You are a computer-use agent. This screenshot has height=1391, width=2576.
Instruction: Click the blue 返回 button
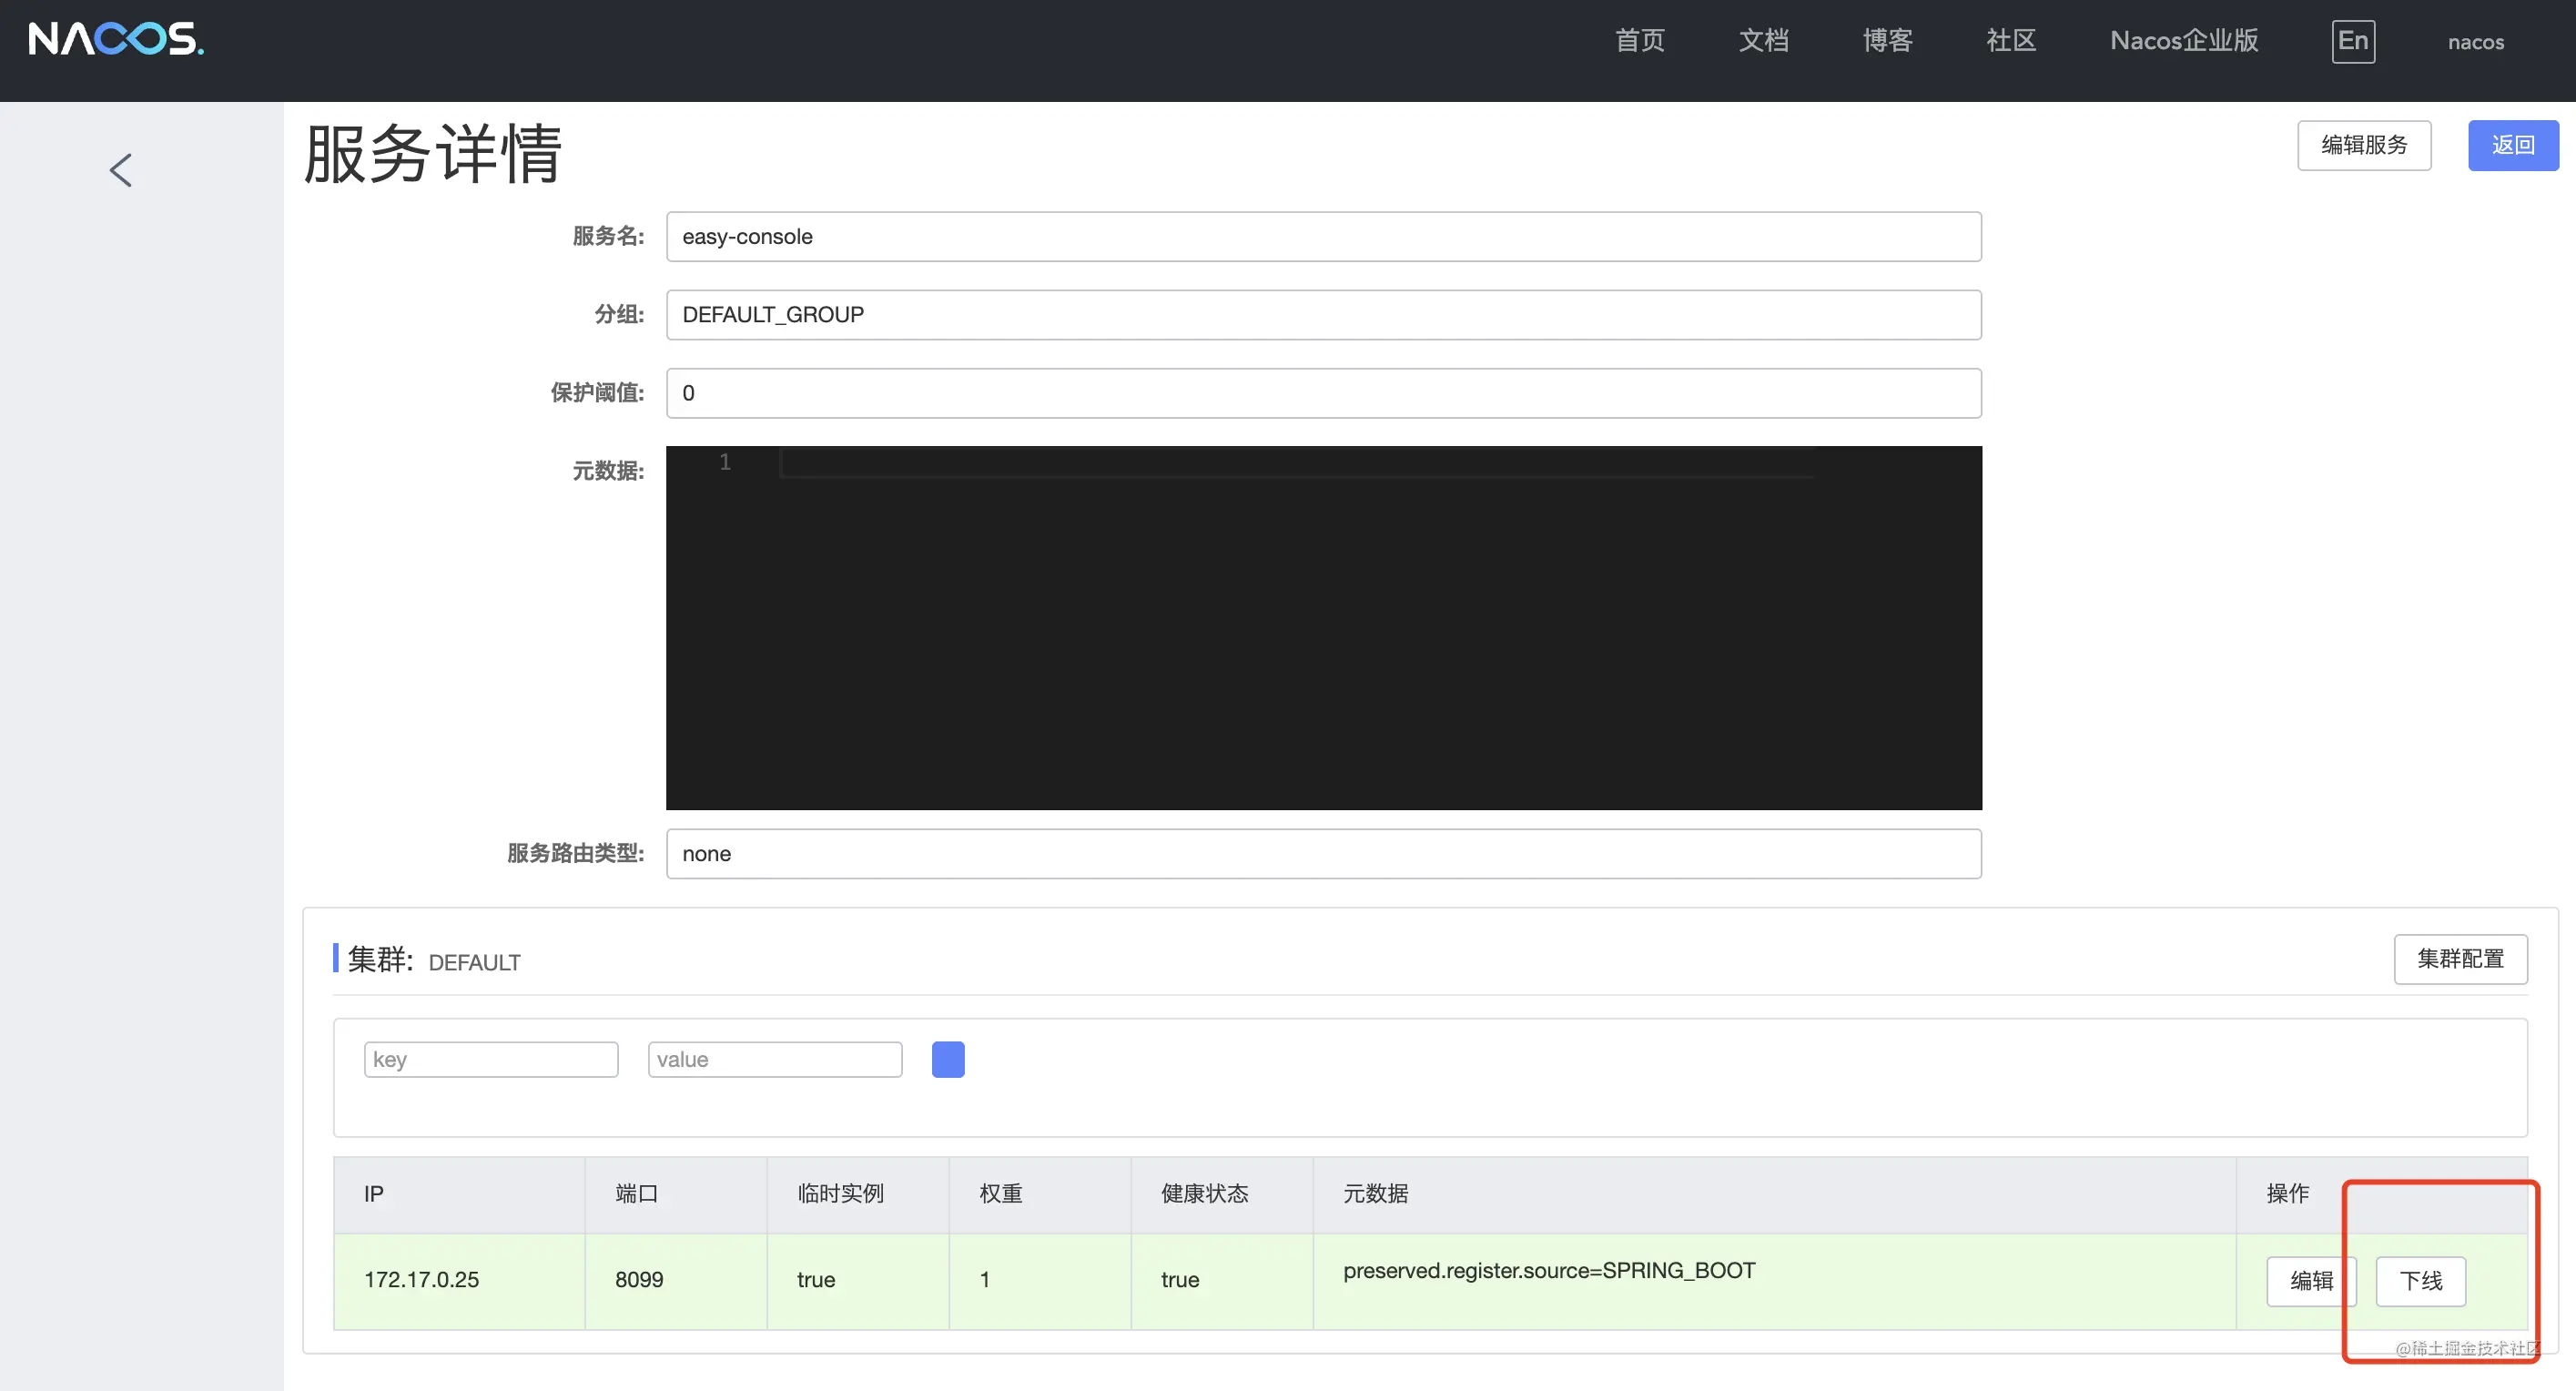2512,145
